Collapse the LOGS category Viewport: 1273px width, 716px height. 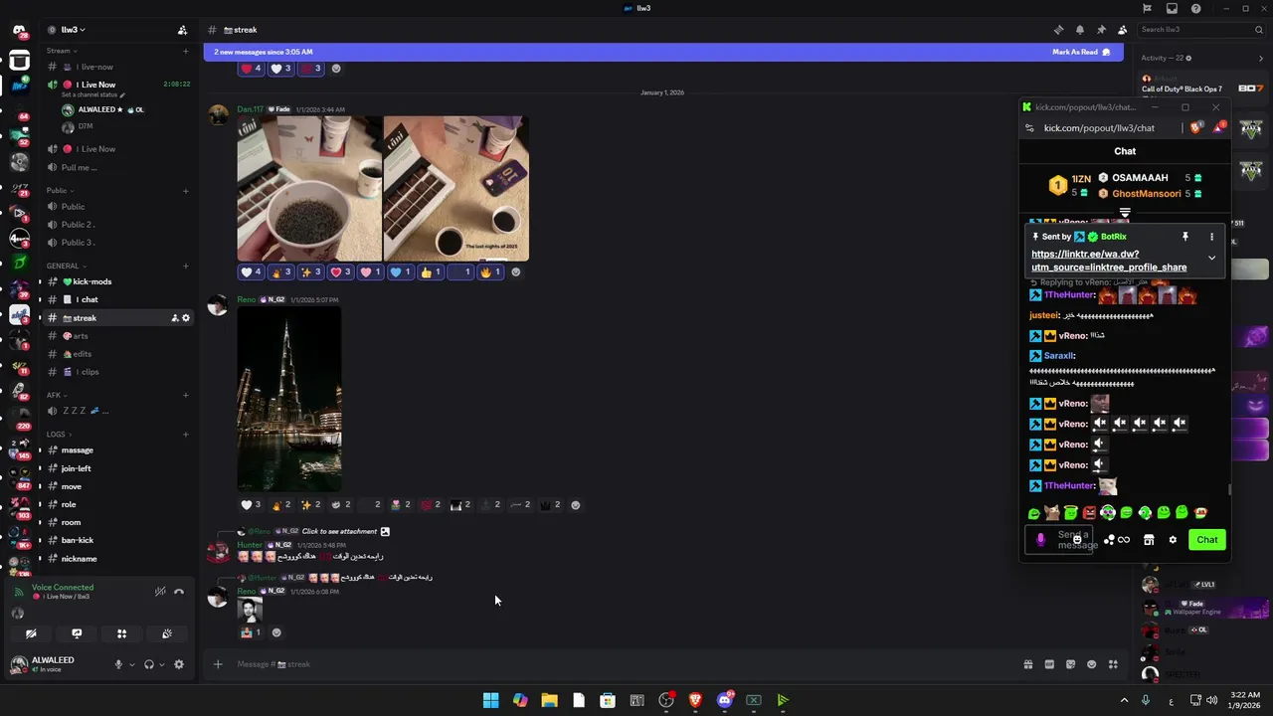click(59, 435)
